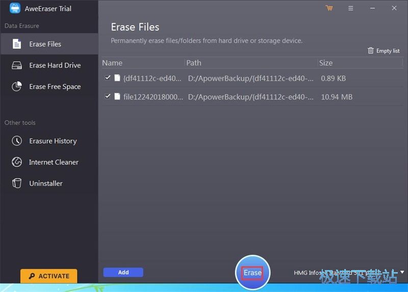Click the file icon of file12242018000... row
This screenshot has height=292, width=408.
(117, 96)
